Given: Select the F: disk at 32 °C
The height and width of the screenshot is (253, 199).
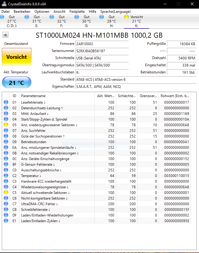Looking at the screenshot, I should pyautogui.click(x=61, y=21).
